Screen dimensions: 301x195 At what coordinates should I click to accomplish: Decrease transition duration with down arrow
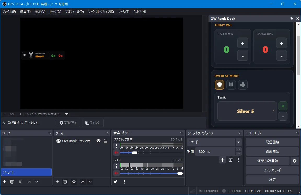point(238,154)
